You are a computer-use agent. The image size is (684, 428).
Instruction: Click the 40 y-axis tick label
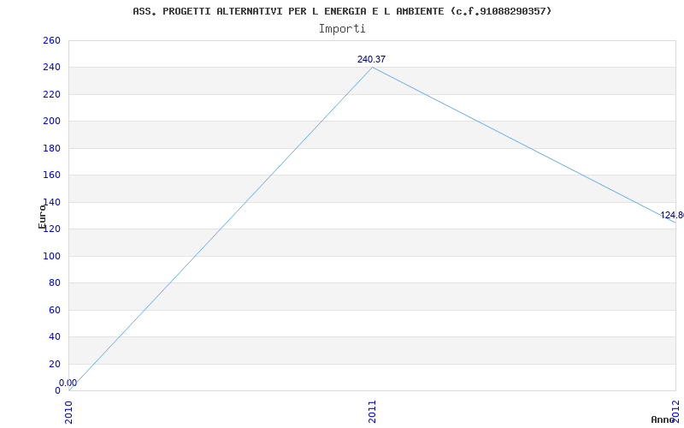(55, 336)
